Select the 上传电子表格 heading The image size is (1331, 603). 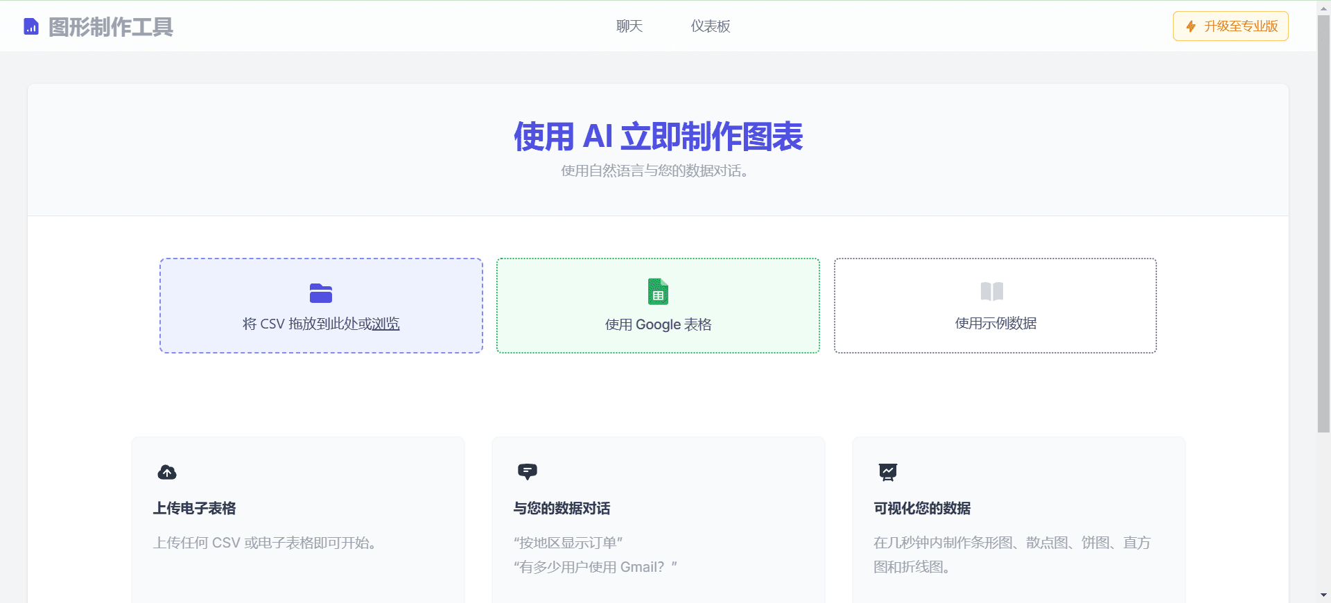pyautogui.click(x=195, y=508)
